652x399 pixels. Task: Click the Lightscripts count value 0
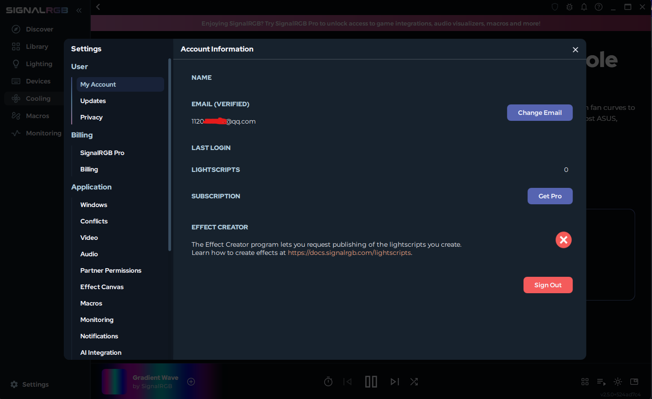click(566, 170)
